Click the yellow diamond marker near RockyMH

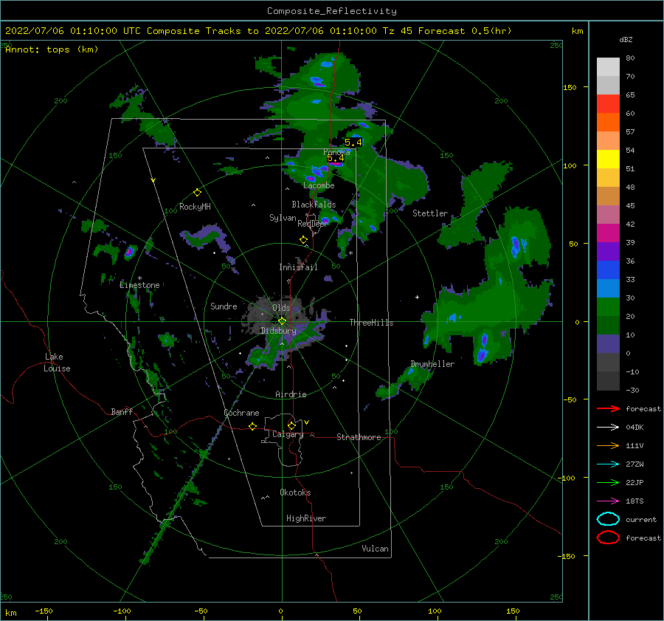(197, 193)
